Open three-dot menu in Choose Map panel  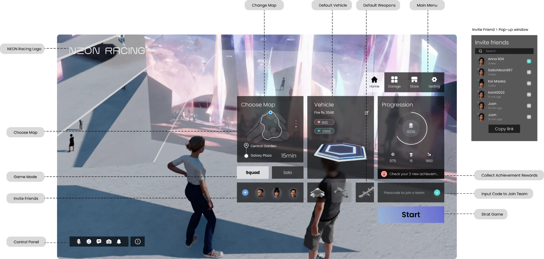coord(296,125)
